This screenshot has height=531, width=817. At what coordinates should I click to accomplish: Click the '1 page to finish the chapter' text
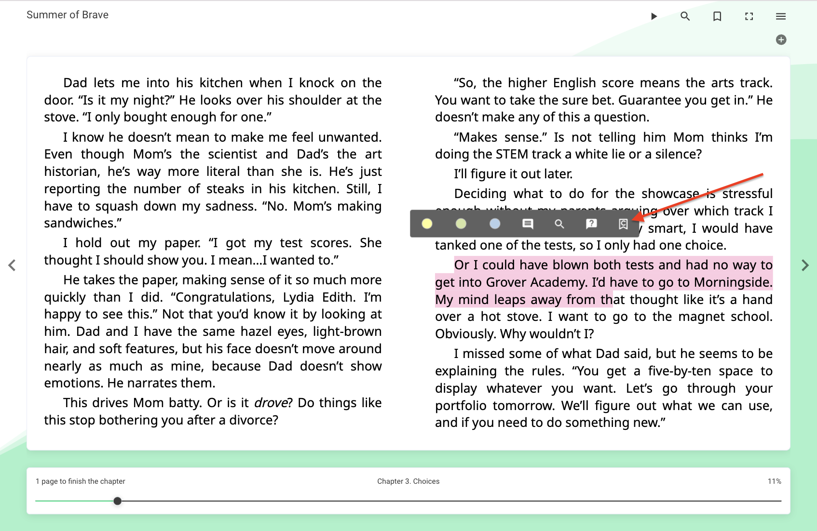click(81, 481)
